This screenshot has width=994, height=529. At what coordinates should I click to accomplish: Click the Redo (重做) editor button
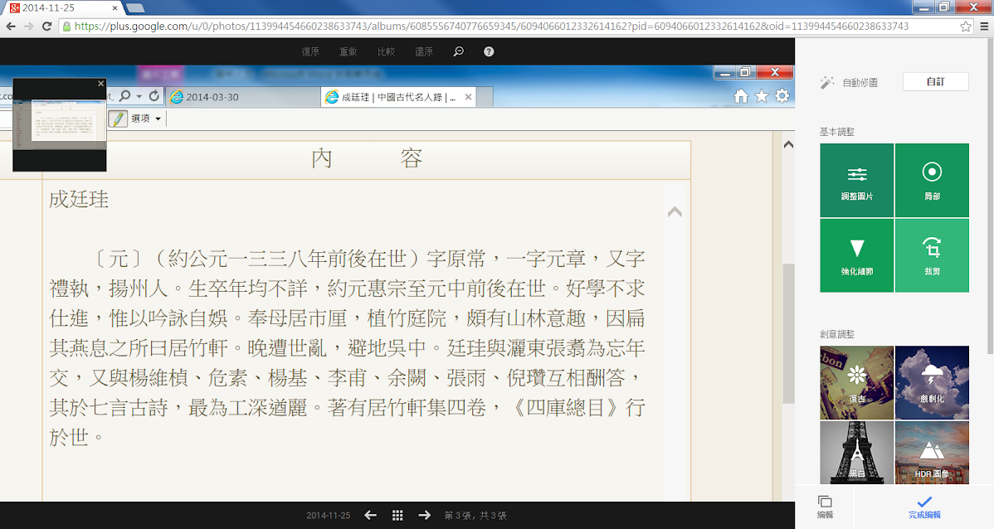click(348, 52)
